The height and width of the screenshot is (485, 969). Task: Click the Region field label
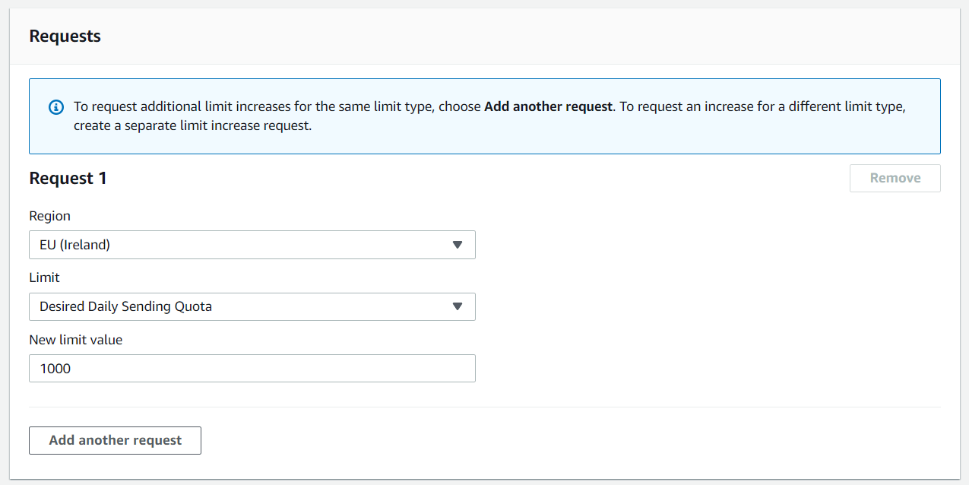click(x=49, y=216)
